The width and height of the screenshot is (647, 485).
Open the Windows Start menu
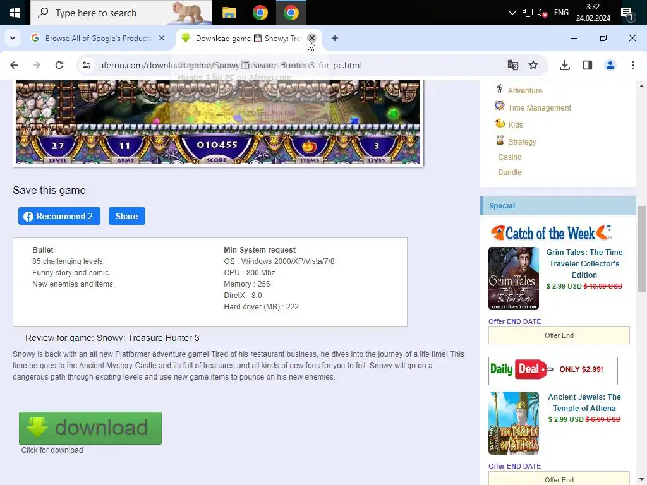tap(15, 13)
